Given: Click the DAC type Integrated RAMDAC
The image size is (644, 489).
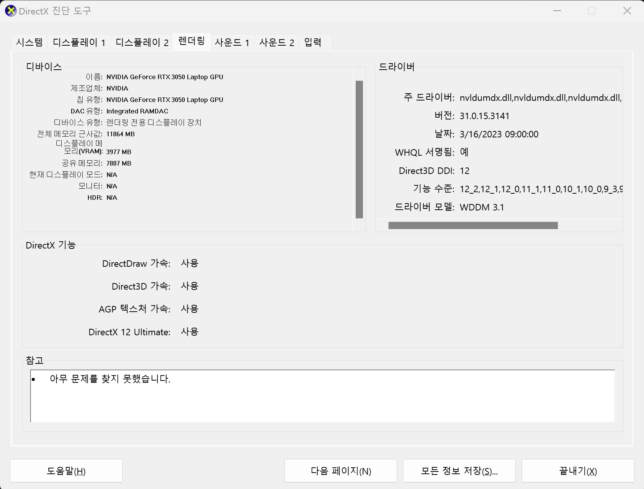Looking at the screenshot, I should point(137,111).
